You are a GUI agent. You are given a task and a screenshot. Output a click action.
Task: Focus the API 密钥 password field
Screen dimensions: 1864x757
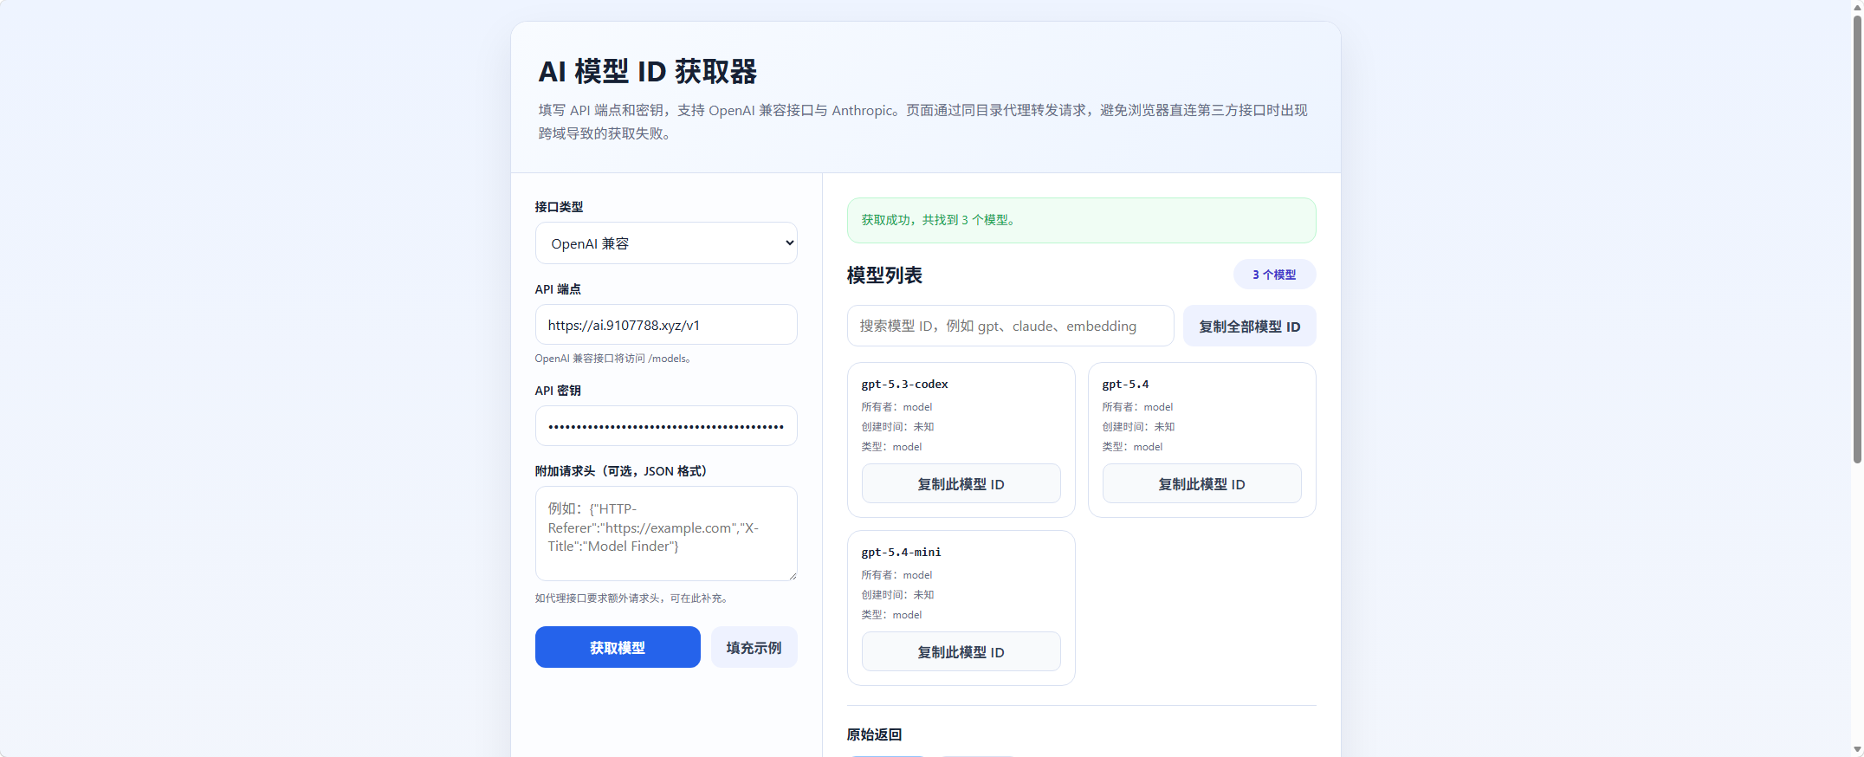(x=666, y=426)
